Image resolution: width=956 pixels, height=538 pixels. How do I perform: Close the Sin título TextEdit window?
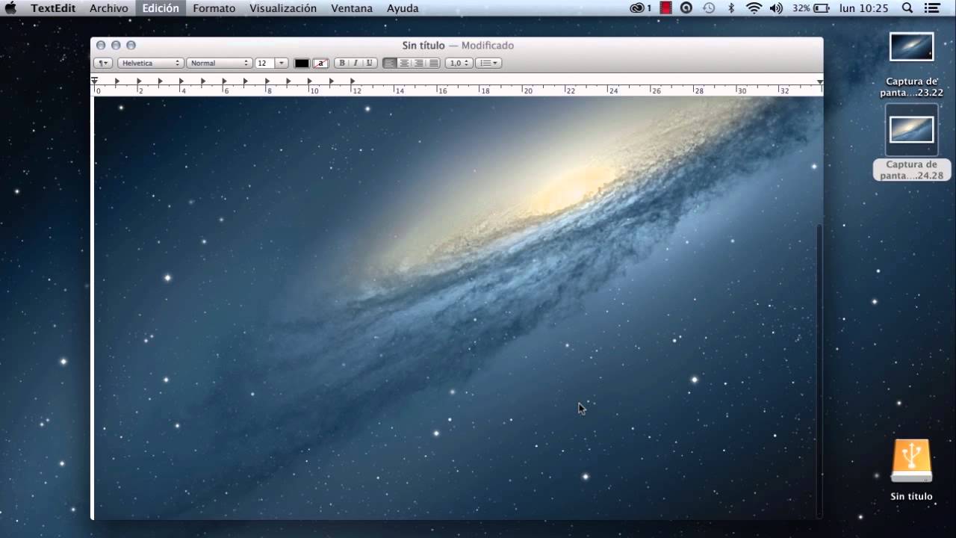tap(101, 46)
